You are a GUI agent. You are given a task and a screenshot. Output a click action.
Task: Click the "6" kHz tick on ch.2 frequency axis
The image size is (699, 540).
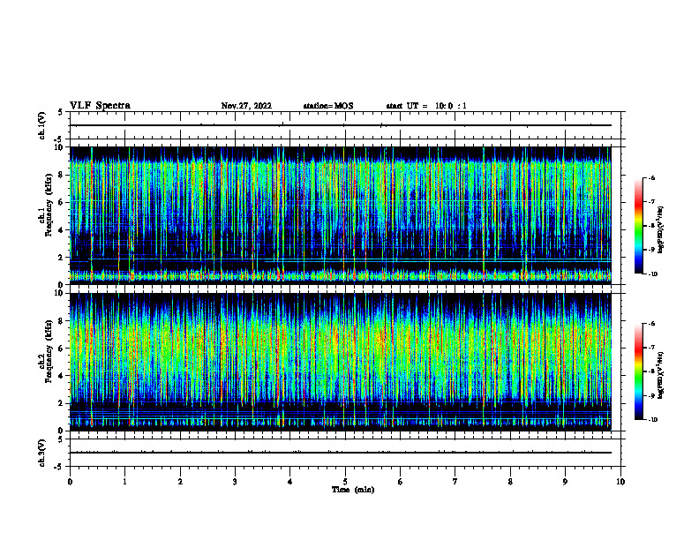tap(61, 349)
